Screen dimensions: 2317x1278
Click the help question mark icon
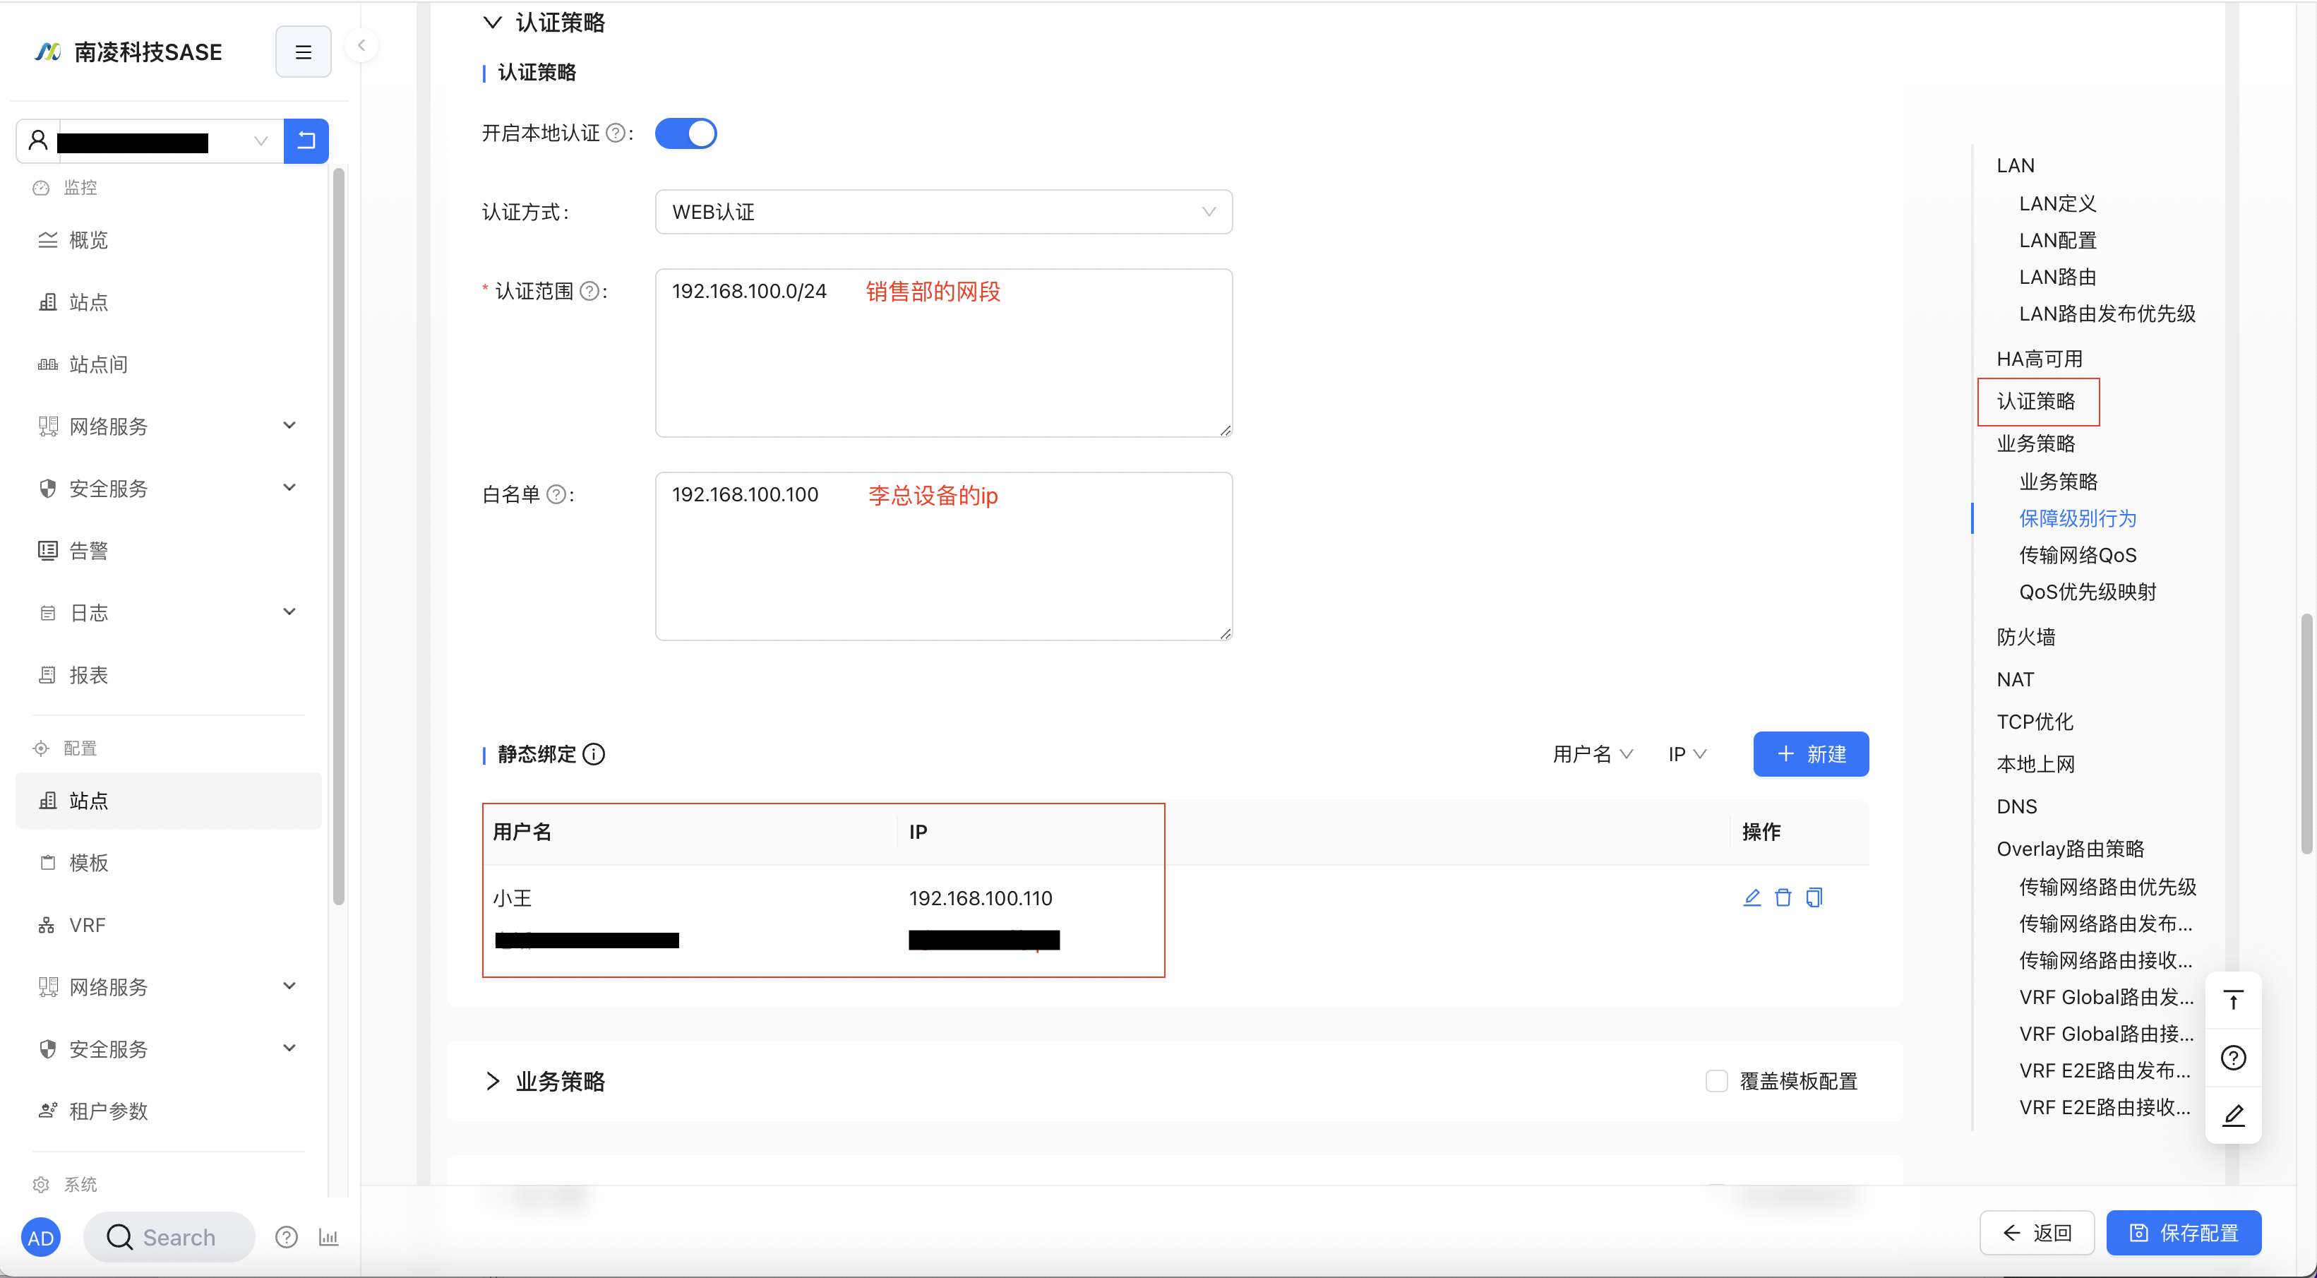tap(2235, 1058)
